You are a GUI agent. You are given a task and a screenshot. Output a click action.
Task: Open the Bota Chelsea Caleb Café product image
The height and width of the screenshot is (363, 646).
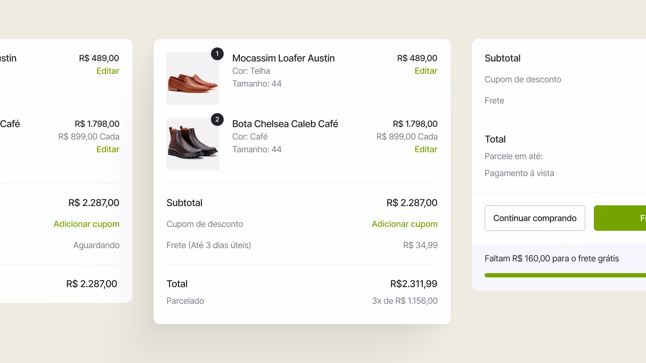pos(193,144)
